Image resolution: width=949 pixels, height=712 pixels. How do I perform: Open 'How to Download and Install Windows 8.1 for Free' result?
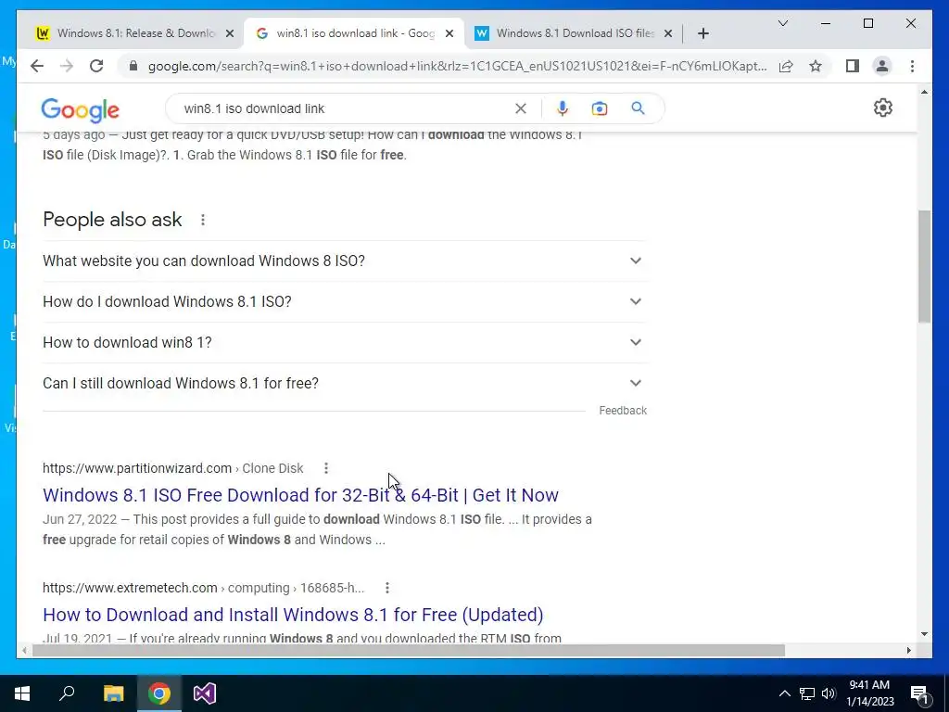(x=293, y=615)
